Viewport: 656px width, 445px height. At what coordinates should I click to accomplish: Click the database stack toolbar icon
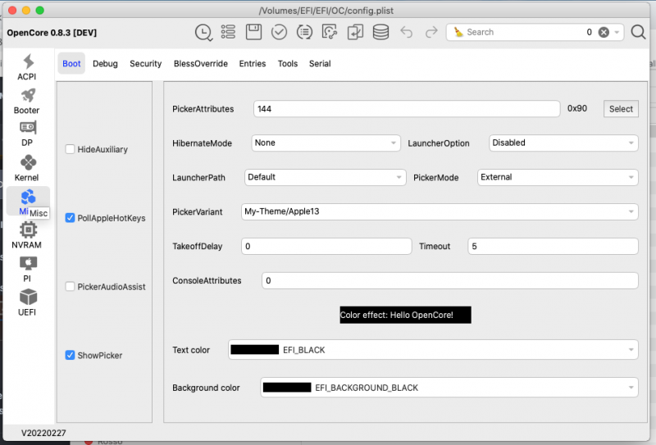(380, 32)
